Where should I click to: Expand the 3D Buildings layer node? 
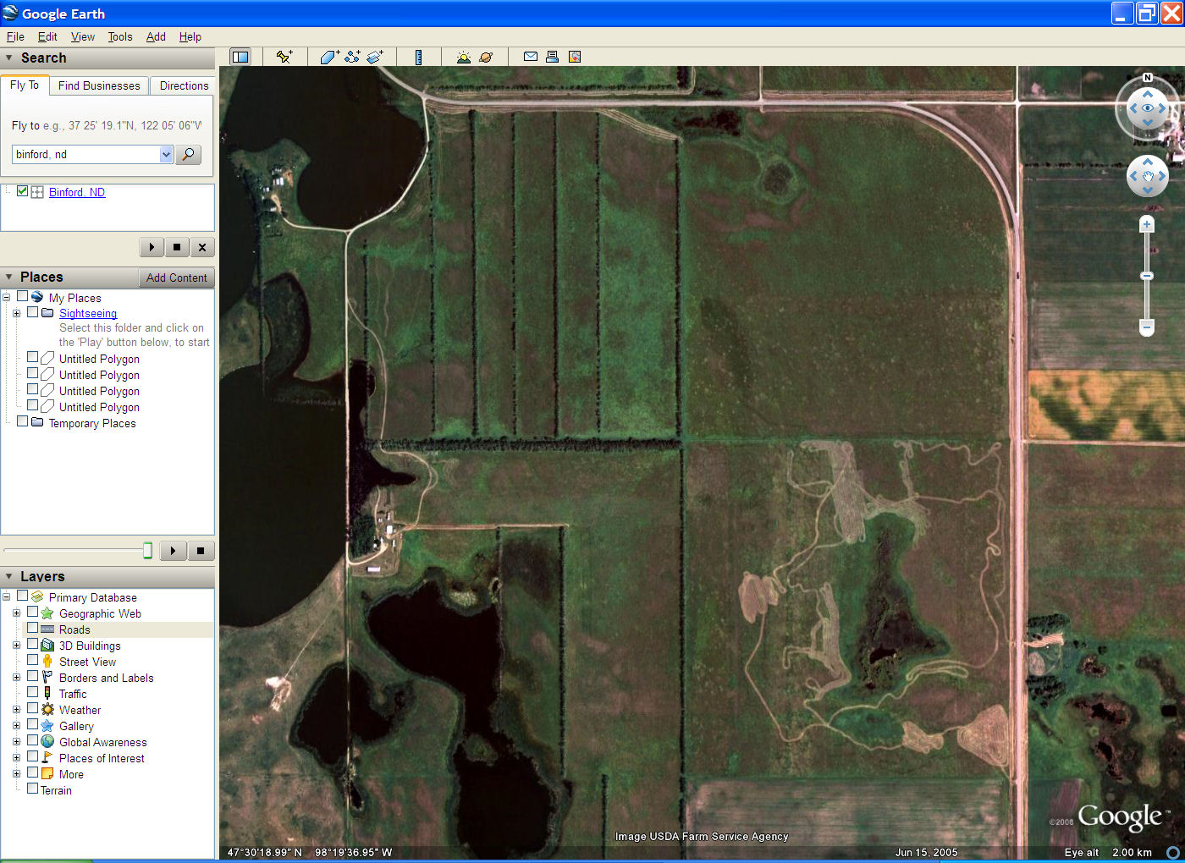(x=16, y=645)
